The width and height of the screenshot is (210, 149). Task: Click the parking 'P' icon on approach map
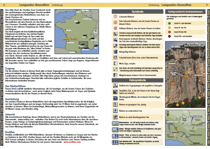[x=190, y=125]
